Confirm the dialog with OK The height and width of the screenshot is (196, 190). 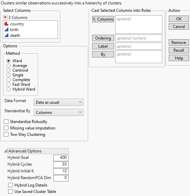pyautogui.click(x=179, y=19)
